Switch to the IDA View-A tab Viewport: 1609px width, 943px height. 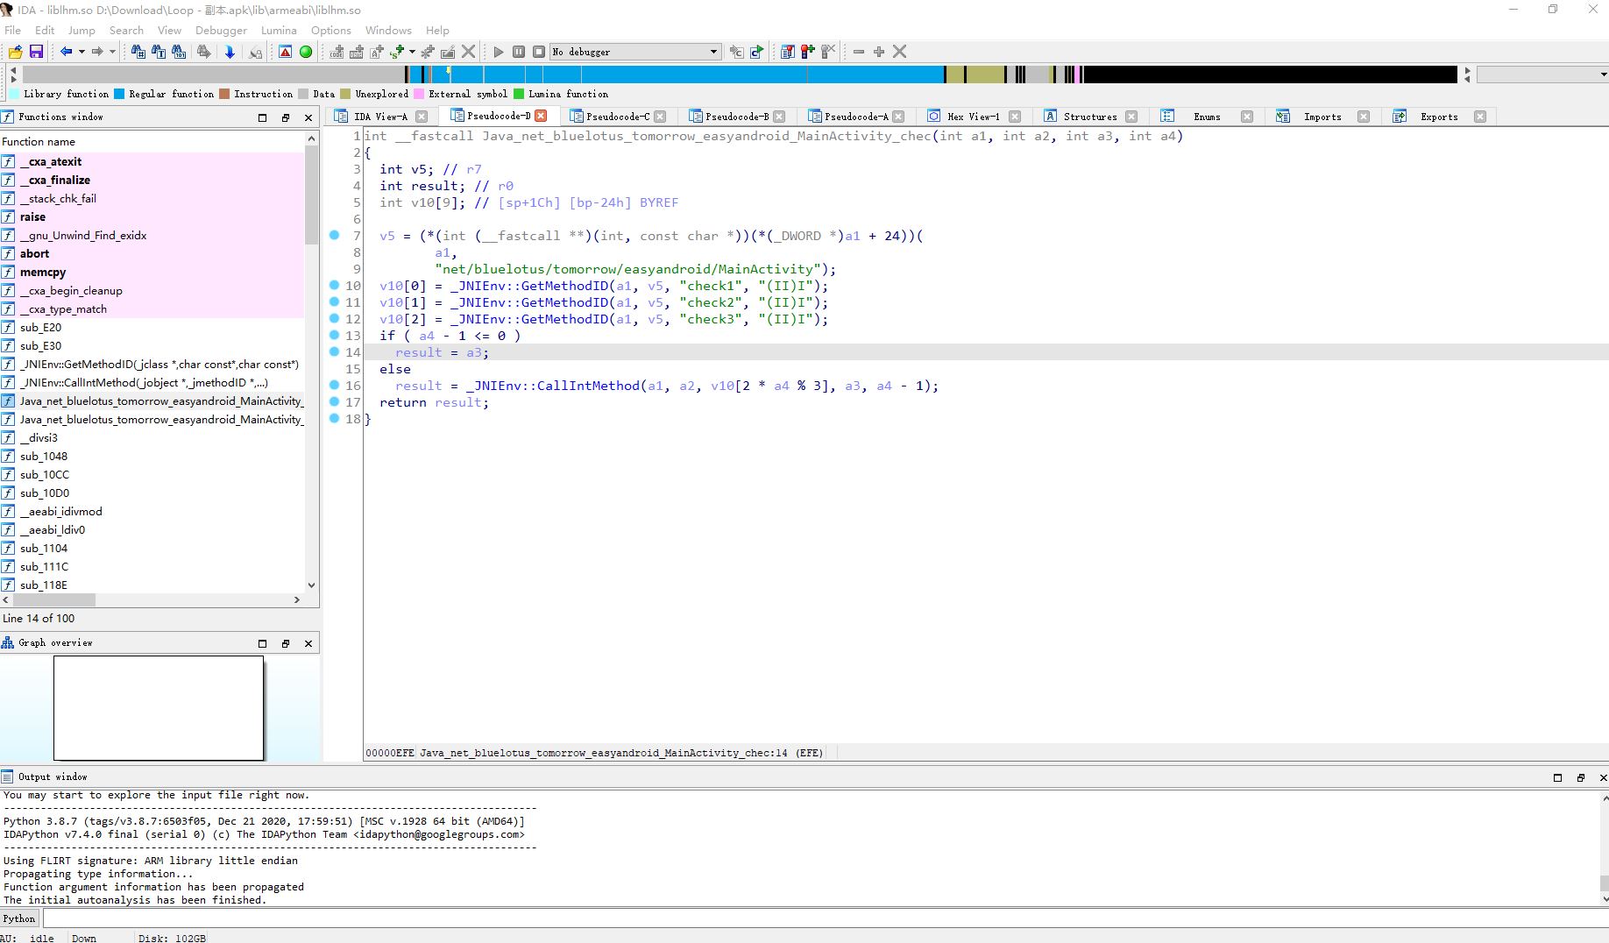pos(380,117)
